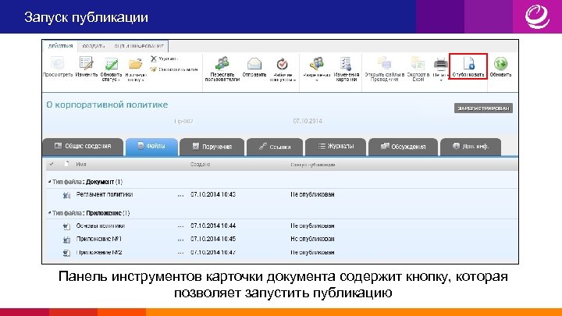Toggle the select-all checkmark in the table header

tap(52, 164)
